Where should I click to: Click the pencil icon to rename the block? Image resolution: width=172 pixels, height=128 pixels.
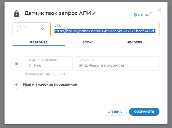94,13
